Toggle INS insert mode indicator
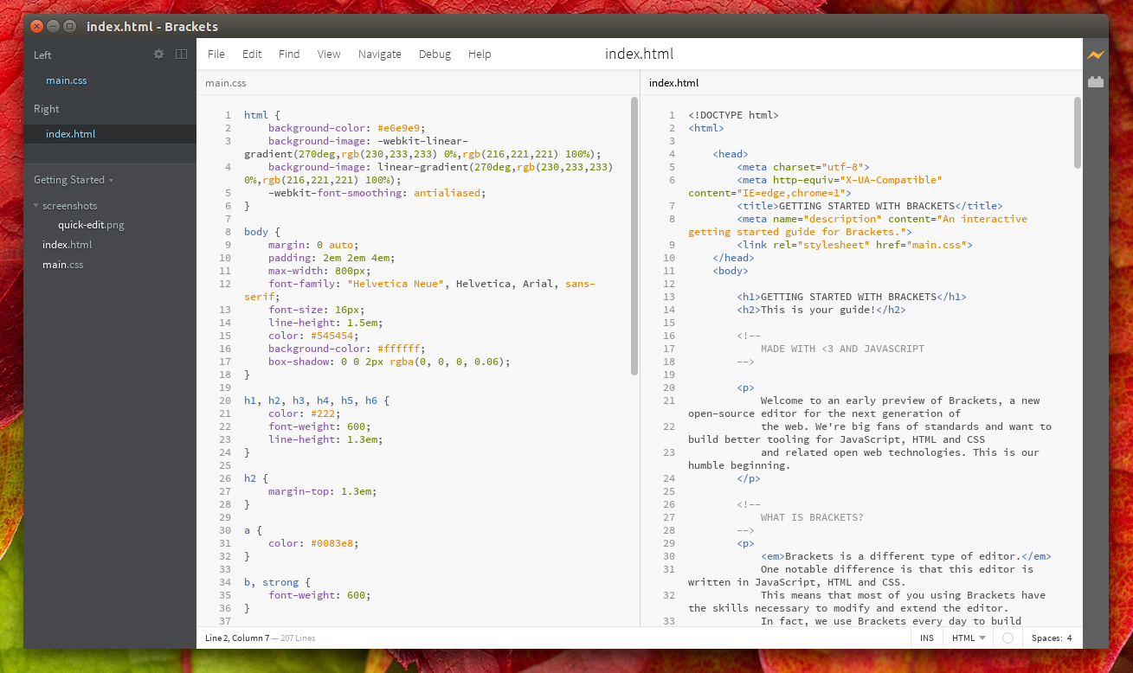Image resolution: width=1133 pixels, height=673 pixels. (x=927, y=638)
